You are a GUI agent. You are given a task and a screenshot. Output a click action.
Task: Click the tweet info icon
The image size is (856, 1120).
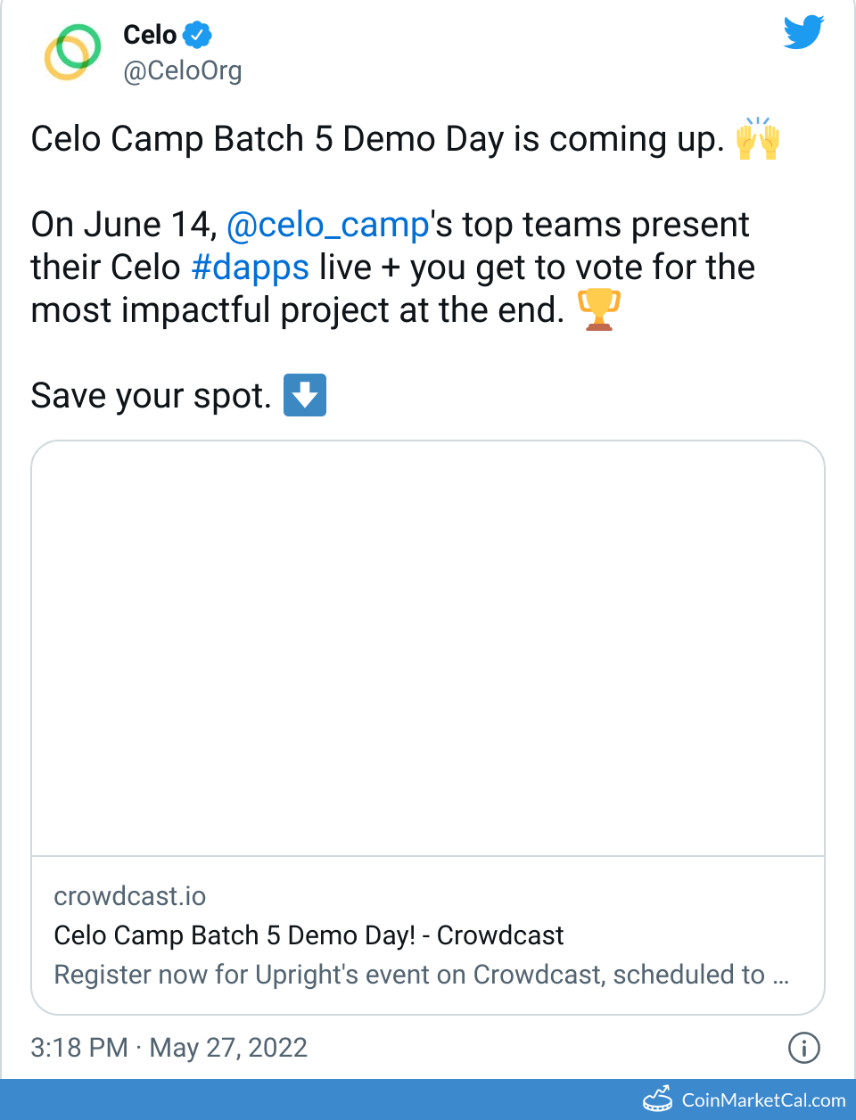803,1048
